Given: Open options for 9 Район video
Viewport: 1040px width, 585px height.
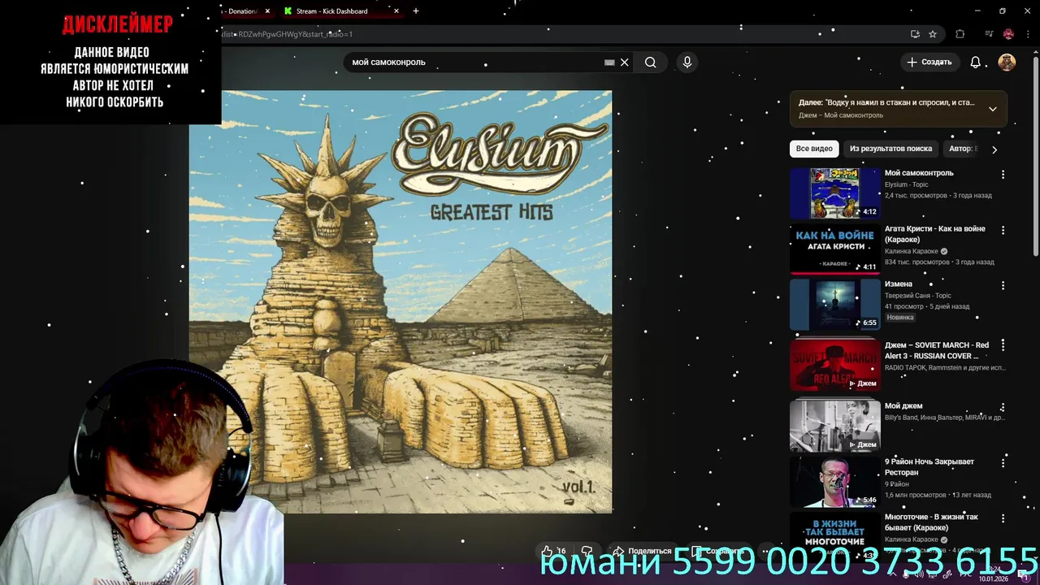Looking at the screenshot, I should (1003, 463).
